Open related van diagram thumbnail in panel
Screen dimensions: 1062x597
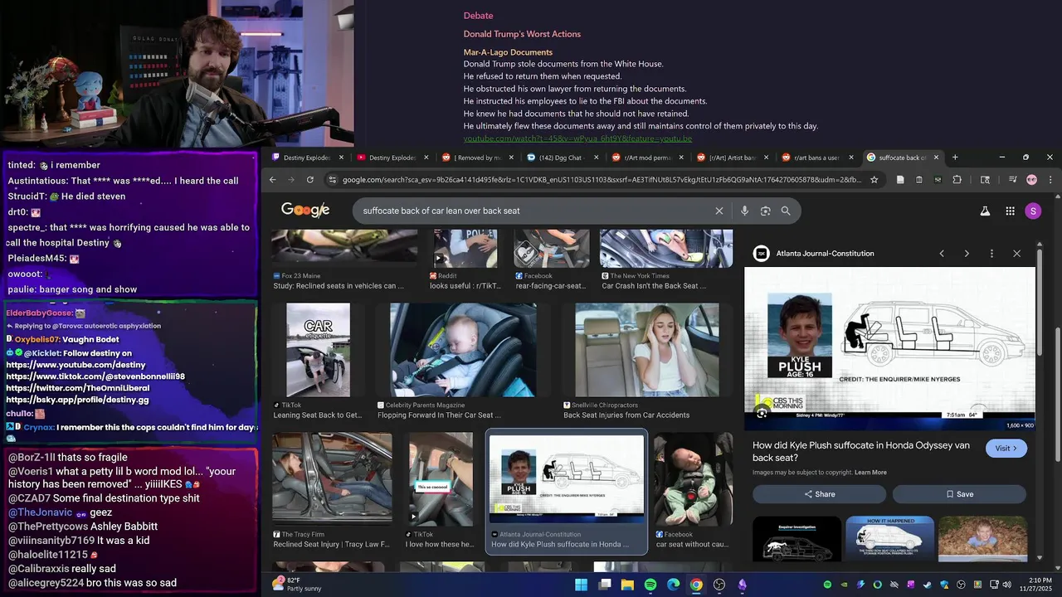(796, 539)
